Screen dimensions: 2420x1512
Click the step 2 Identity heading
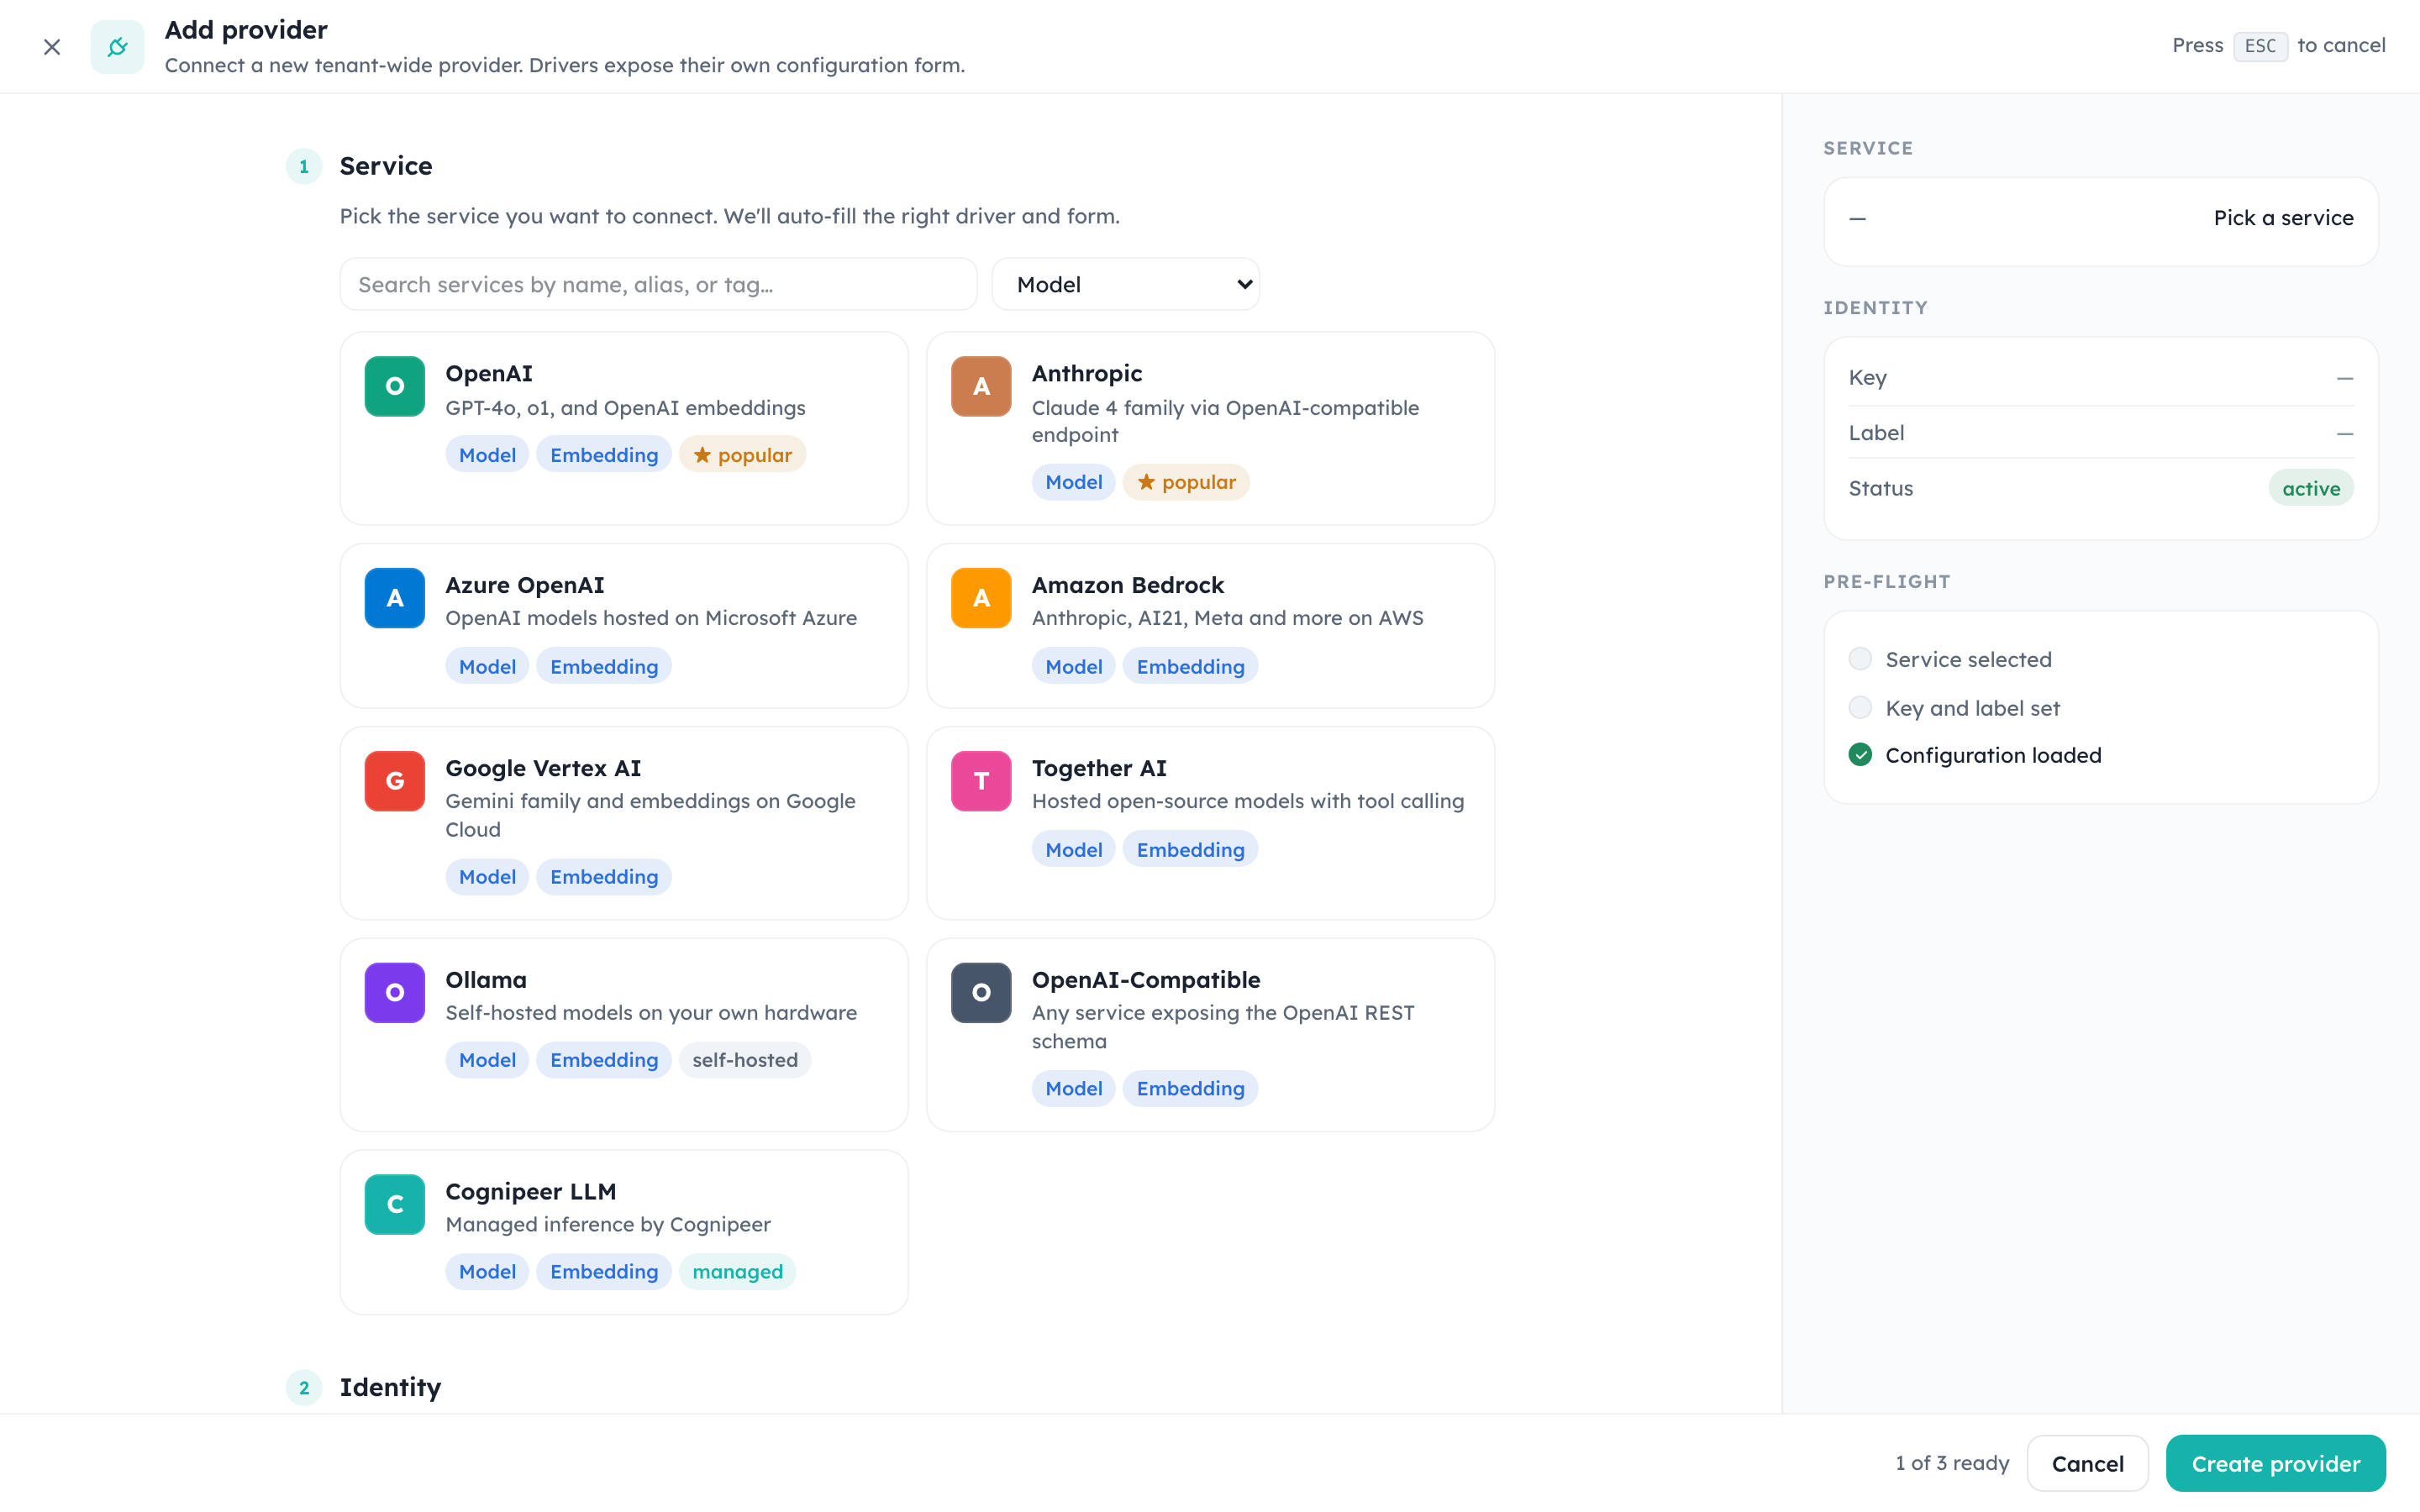click(x=390, y=1387)
